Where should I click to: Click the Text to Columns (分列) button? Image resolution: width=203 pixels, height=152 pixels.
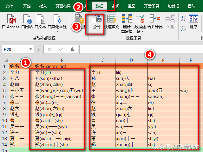click(96, 22)
